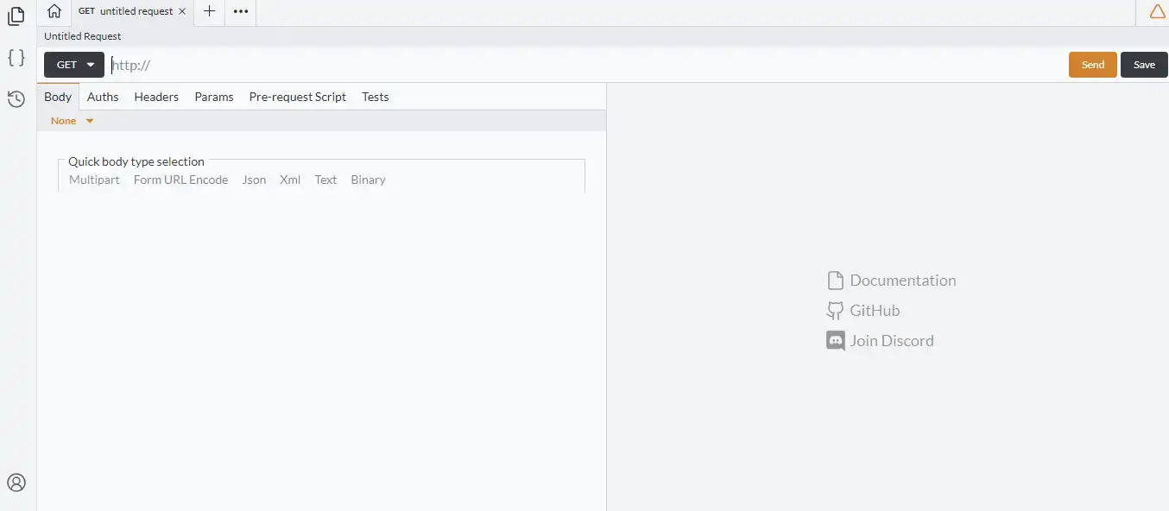Focus the http:// URL input field
The height and width of the screenshot is (511, 1169).
587,65
